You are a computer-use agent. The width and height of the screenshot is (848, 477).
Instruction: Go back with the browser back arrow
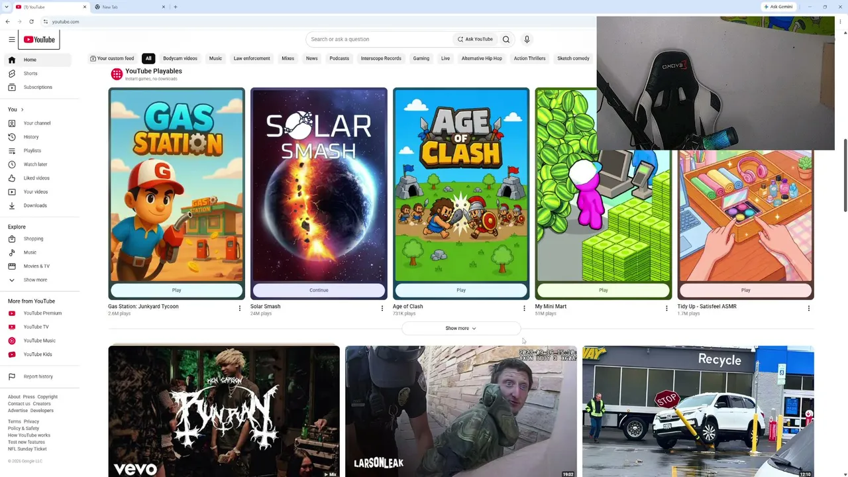coord(7,22)
